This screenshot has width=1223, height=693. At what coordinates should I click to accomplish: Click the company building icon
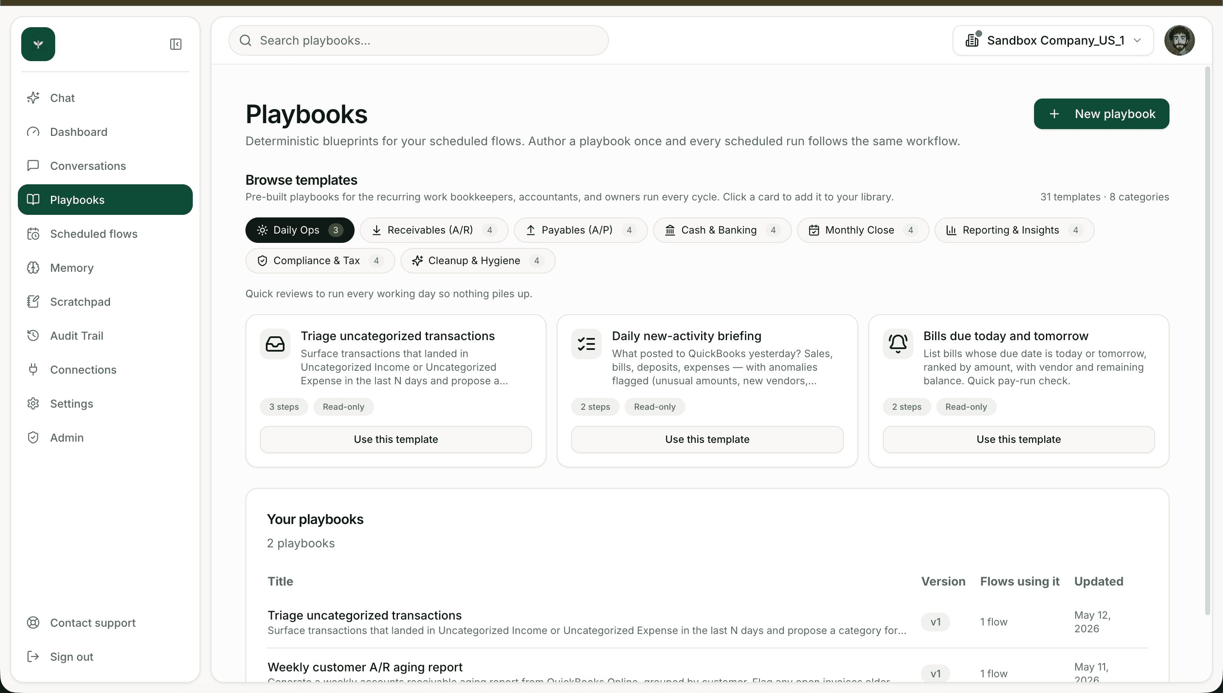[973, 39]
